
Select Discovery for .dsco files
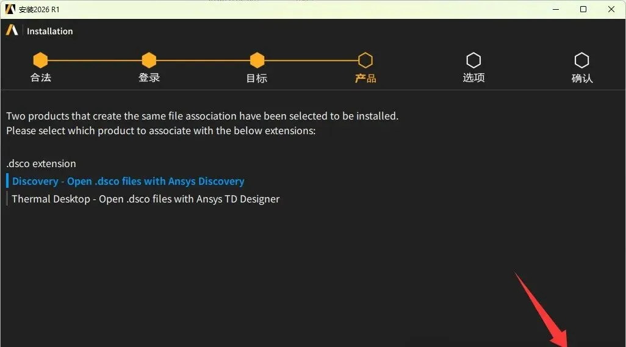[x=128, y=181]
